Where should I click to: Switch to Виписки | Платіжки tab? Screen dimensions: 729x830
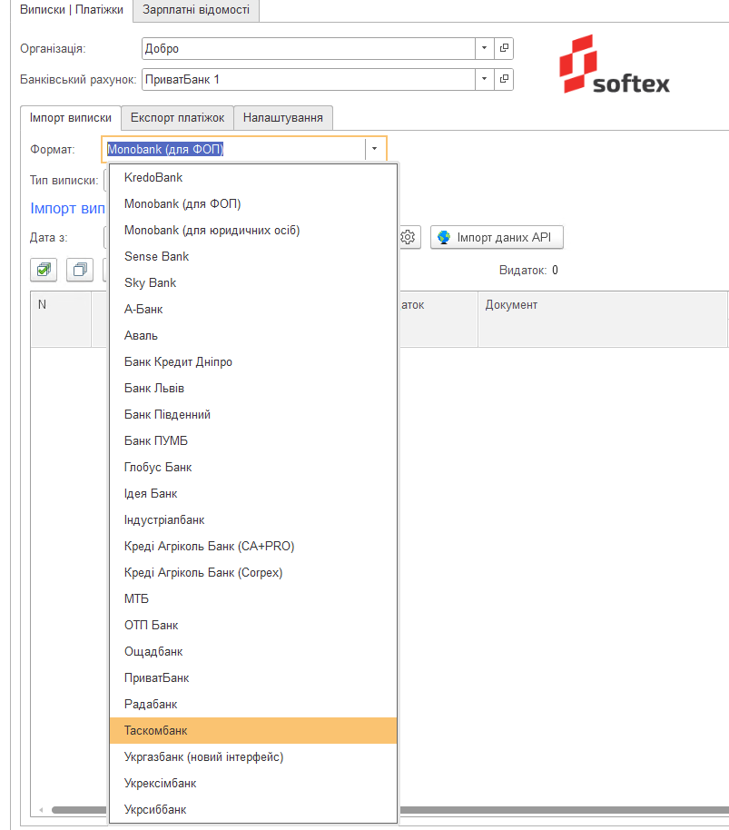(x=72, y=10)
